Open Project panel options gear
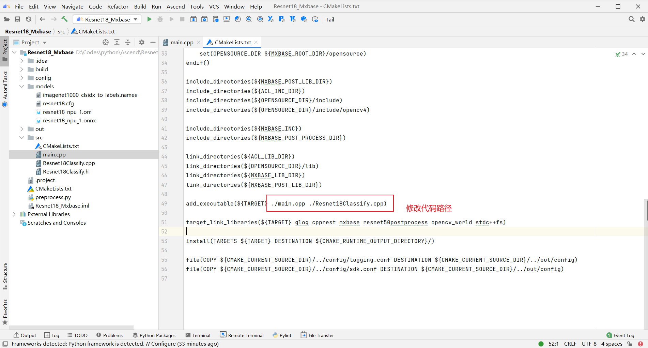The height and width of the screenshot is (348, 648). tap(142, 42)
